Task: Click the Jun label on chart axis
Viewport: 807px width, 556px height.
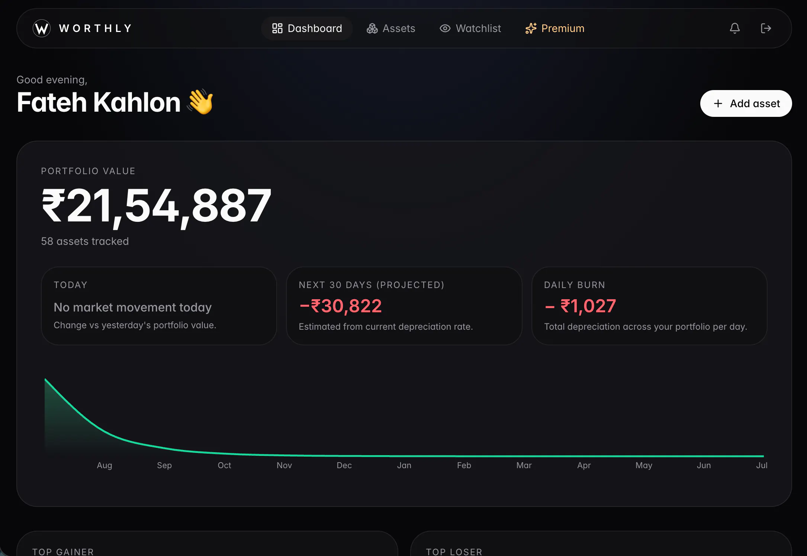Action: 704,465
